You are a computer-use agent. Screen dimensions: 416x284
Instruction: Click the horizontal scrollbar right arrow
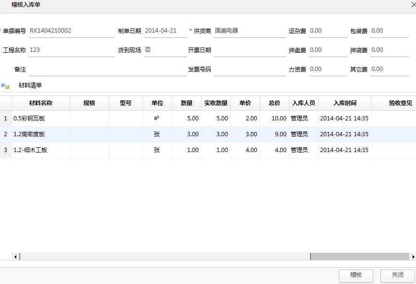(x=413, y=257)
